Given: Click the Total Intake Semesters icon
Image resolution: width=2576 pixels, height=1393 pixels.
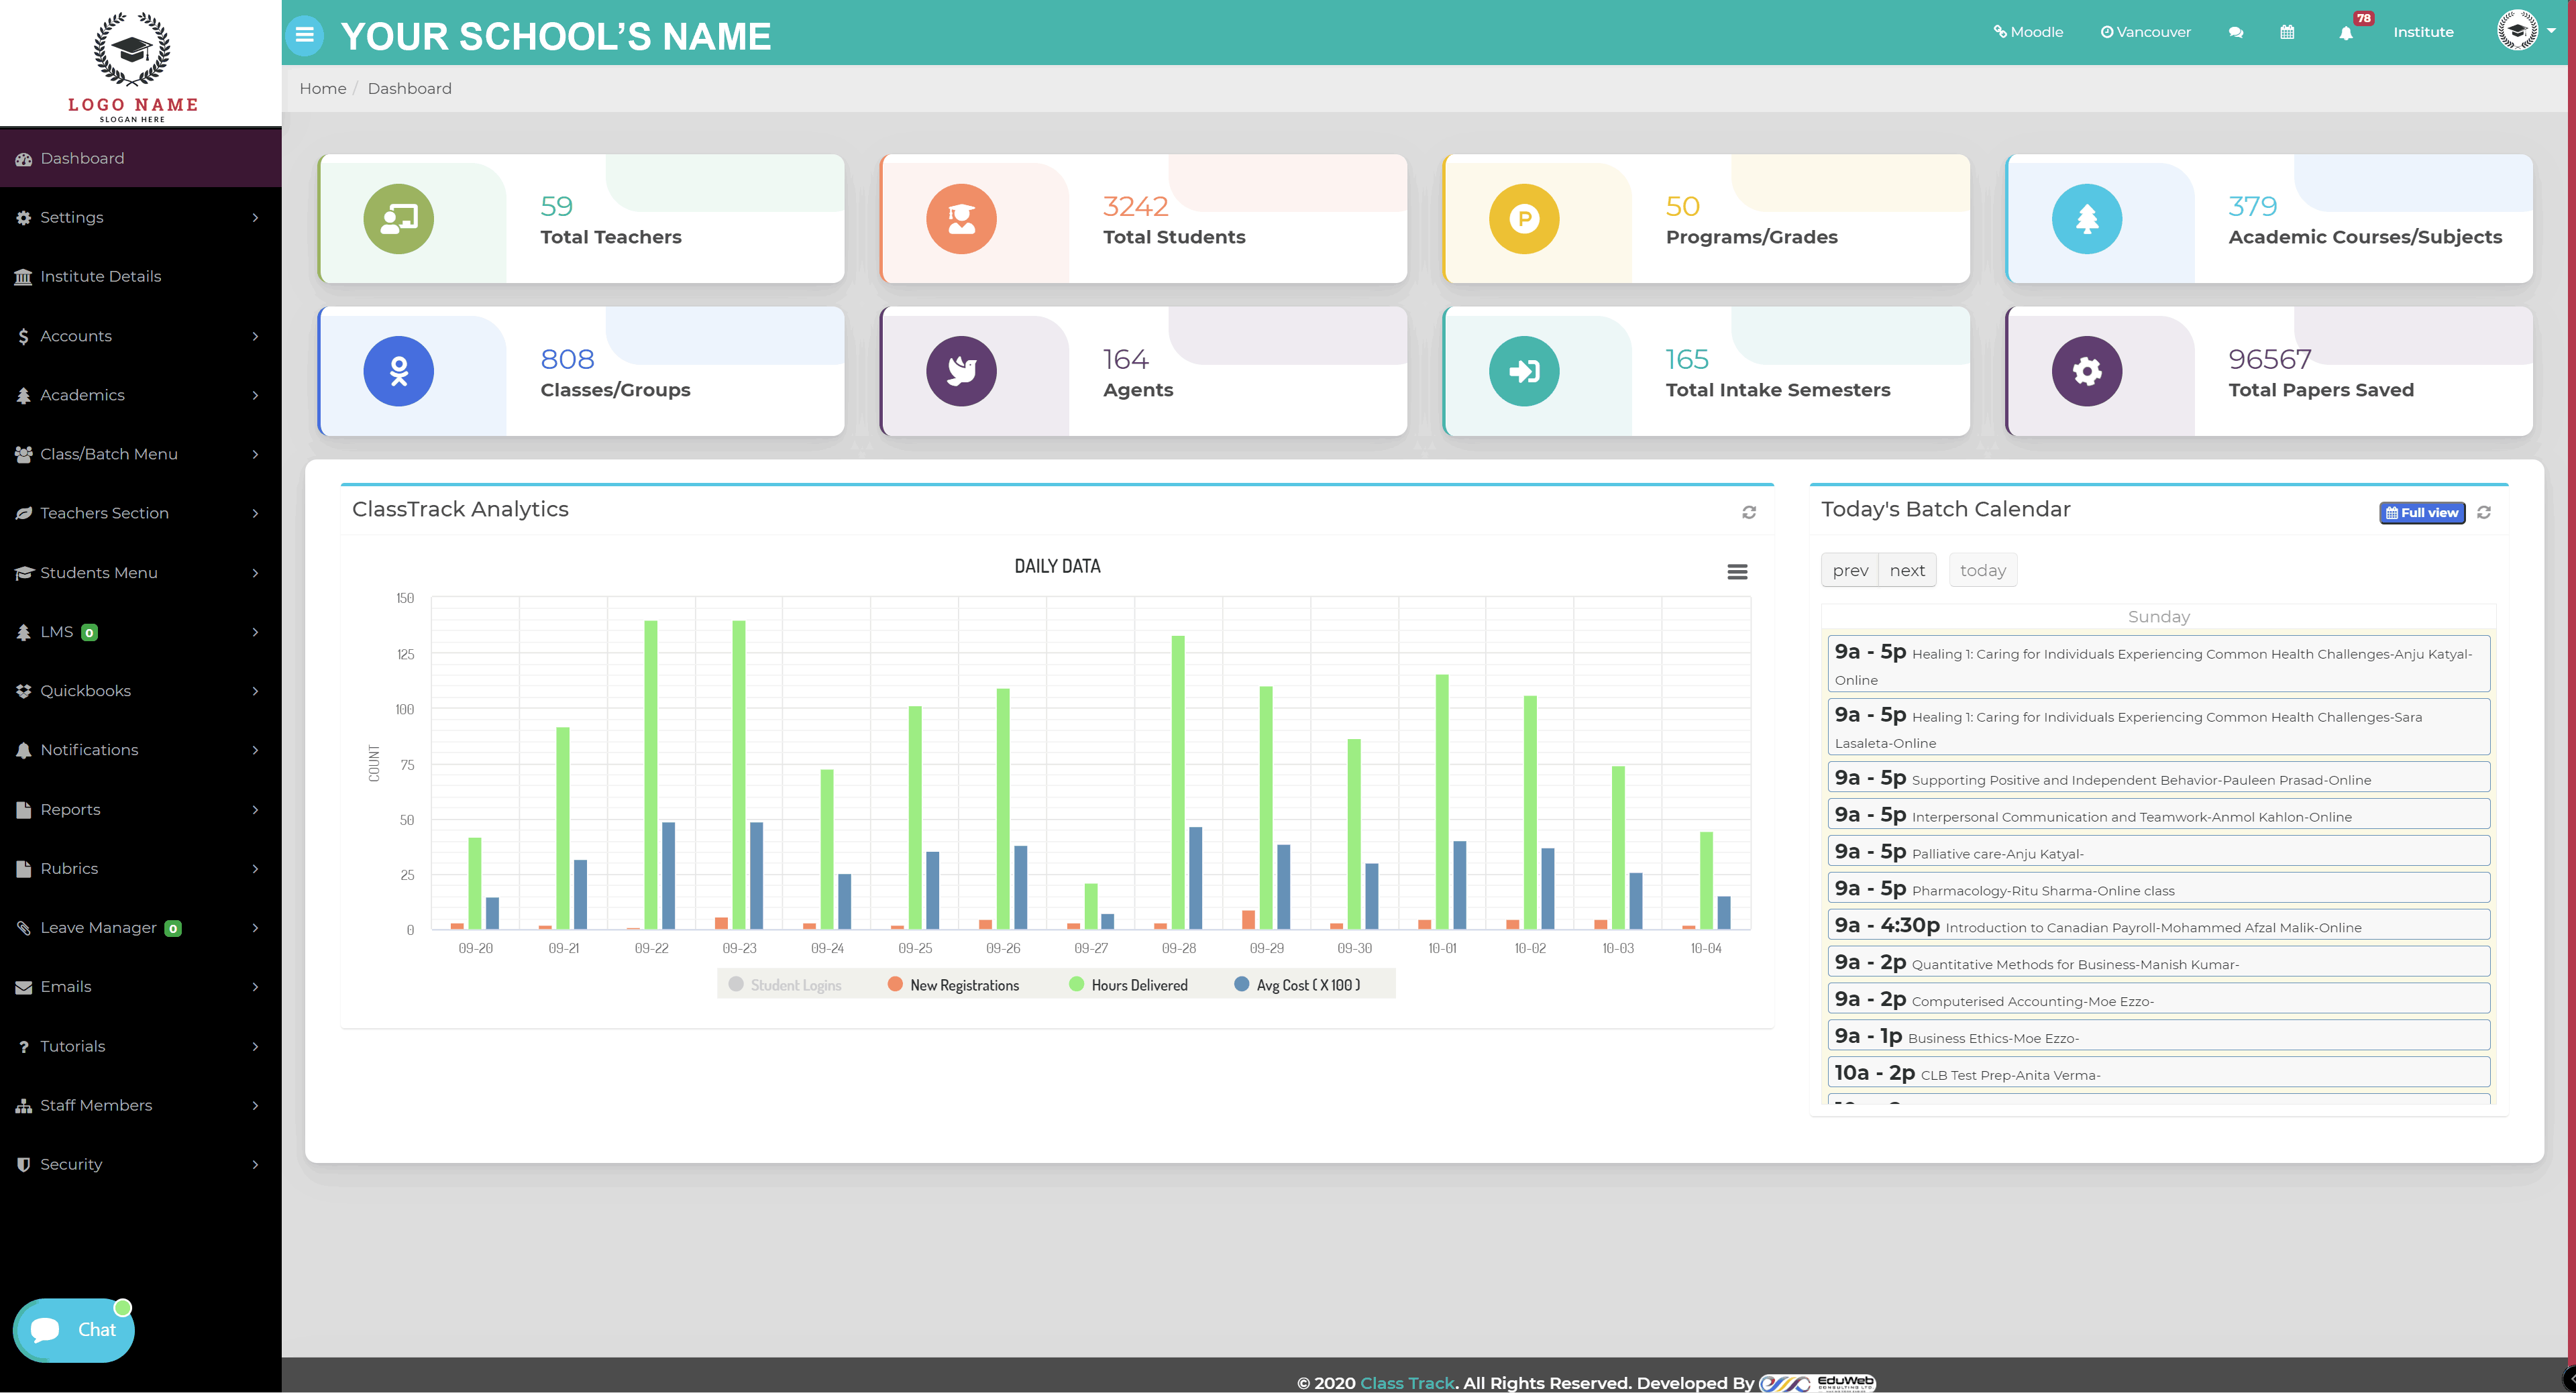Looking at the screenshot, I should tap(1524, 371).
